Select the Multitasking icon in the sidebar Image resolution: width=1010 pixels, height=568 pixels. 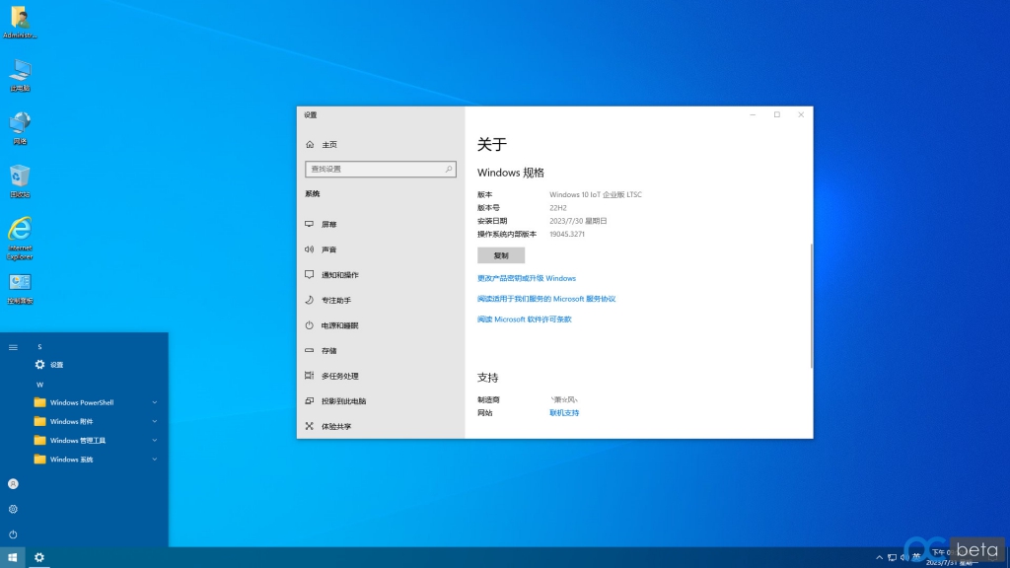[309, 376]
